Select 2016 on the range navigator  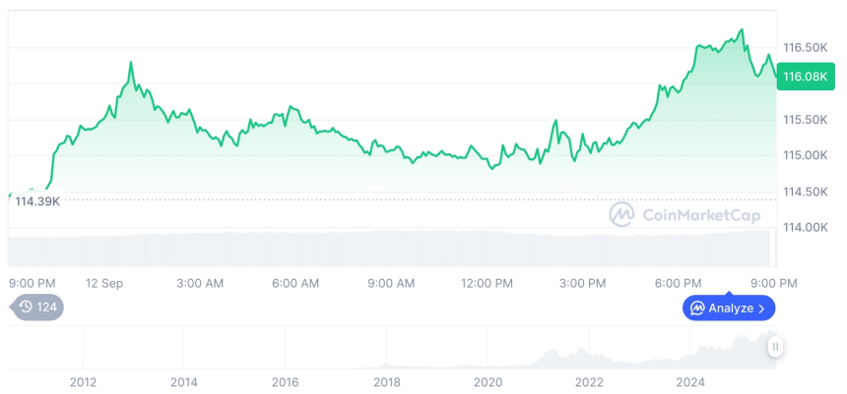[285, 381]
